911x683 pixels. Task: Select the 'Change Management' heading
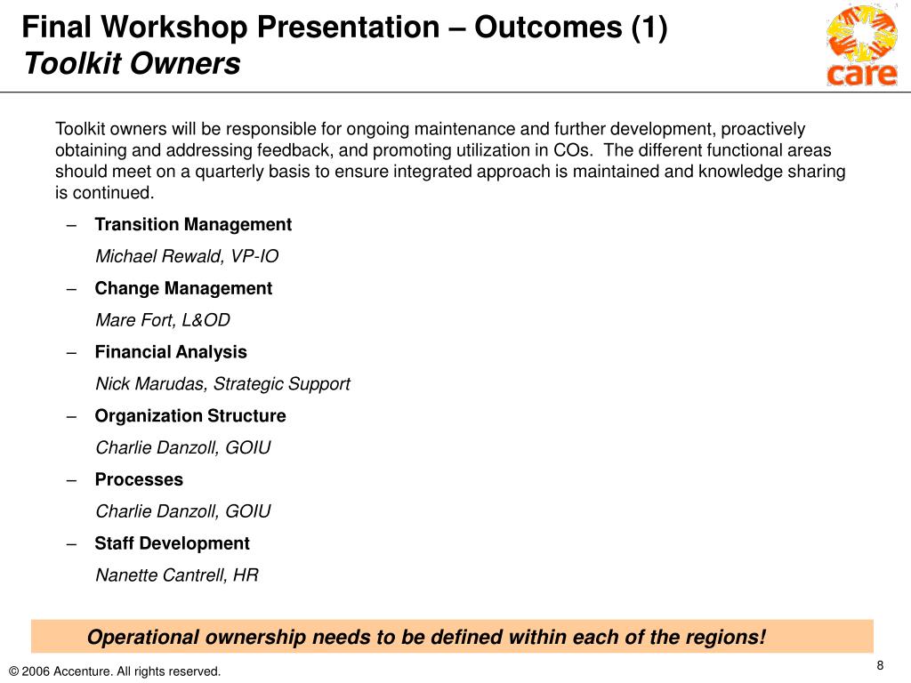click(183, 288)
